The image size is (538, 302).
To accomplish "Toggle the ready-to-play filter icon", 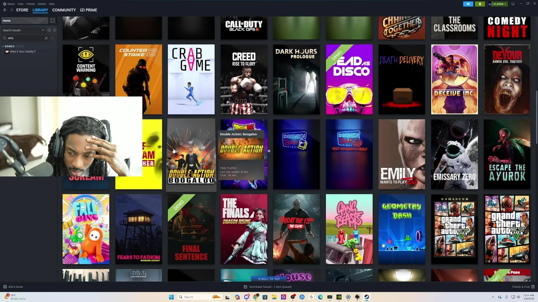I will click(x=54, y=30).
